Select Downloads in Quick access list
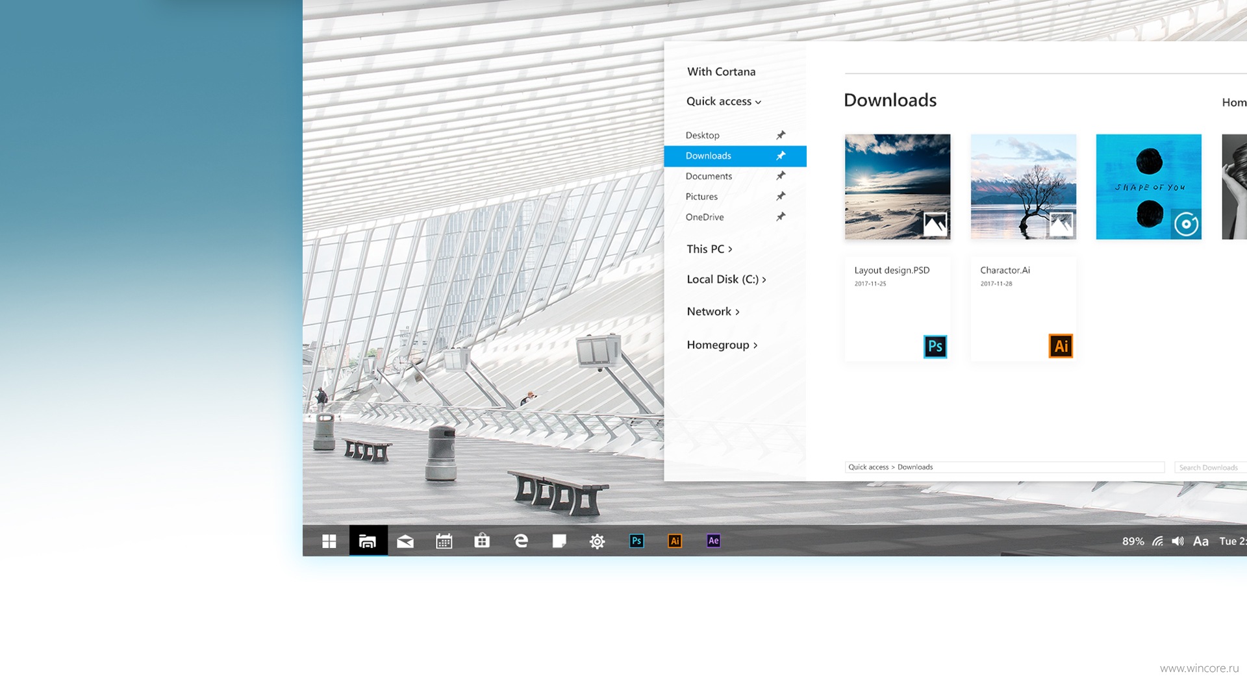1247x681 pixels. click(735, 156)
